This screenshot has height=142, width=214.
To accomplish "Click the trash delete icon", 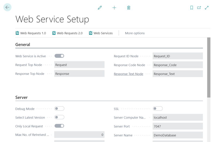I will pos(129,8).
